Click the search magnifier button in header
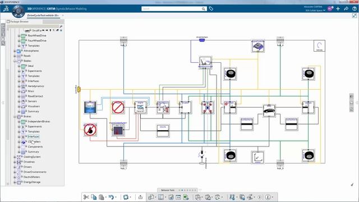Viewport: 359px width, 202px height. coord(203,9)
